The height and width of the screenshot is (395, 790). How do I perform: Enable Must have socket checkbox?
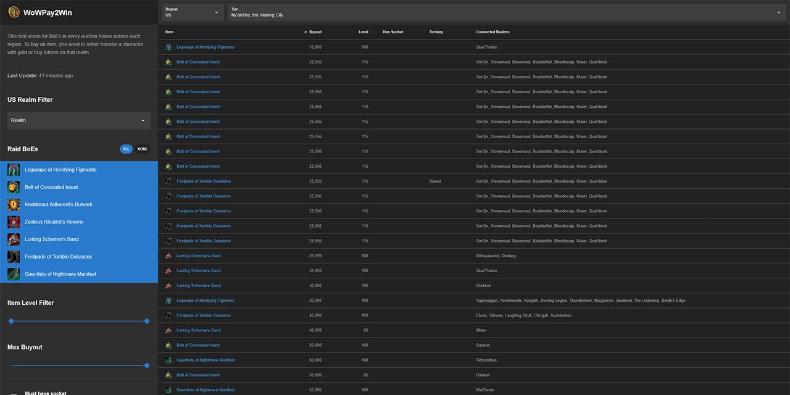point(14,393)
